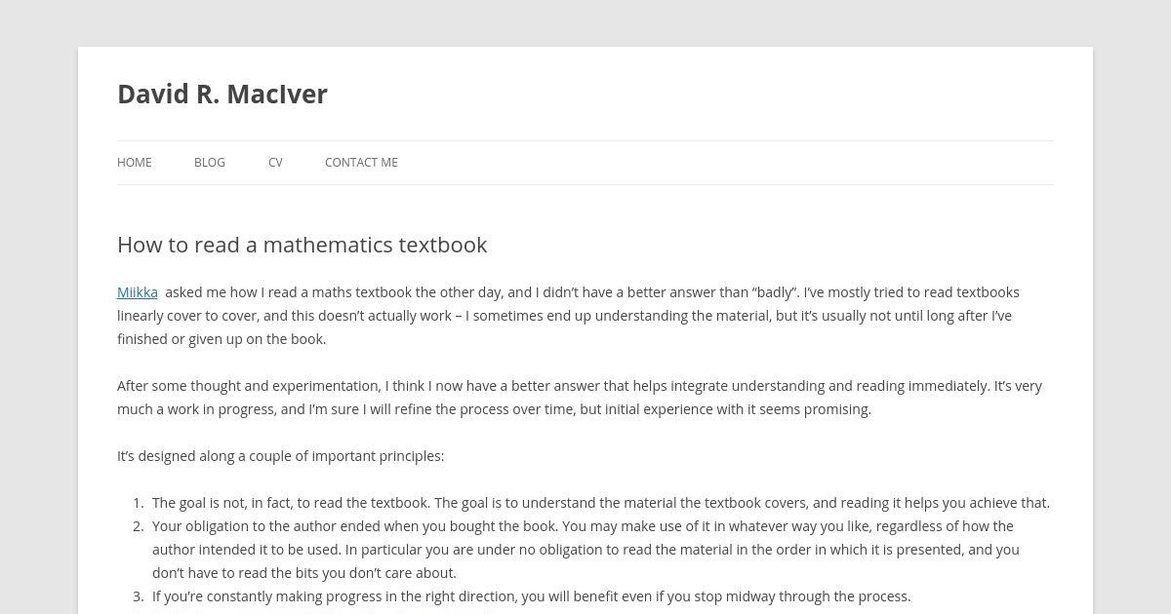Click the sentence 'finished or given up on the book'
Screen dimensions: 1171x614
222,339
